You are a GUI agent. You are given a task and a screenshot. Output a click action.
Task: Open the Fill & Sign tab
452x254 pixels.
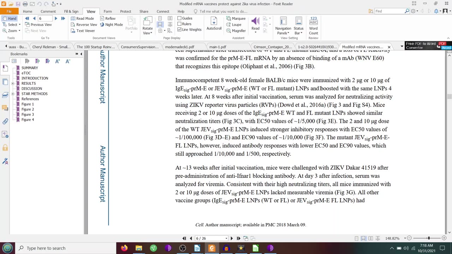tap(71, 11)
